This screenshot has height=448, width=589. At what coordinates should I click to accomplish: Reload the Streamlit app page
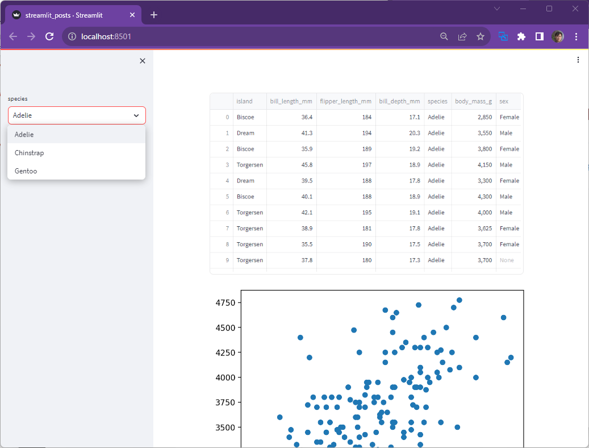[49, 36]
